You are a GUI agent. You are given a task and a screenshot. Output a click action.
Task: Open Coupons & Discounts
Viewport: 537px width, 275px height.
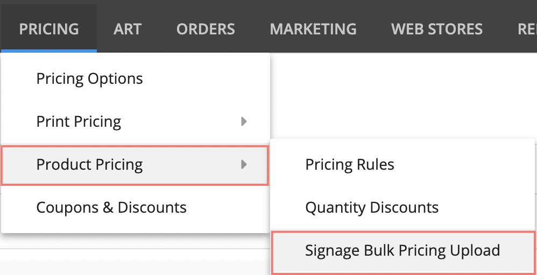(135, 207)
